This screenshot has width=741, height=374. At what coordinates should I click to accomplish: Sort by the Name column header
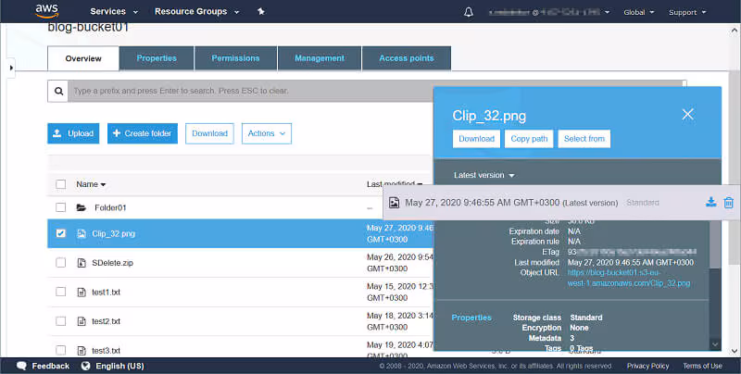tap(91, 184)
